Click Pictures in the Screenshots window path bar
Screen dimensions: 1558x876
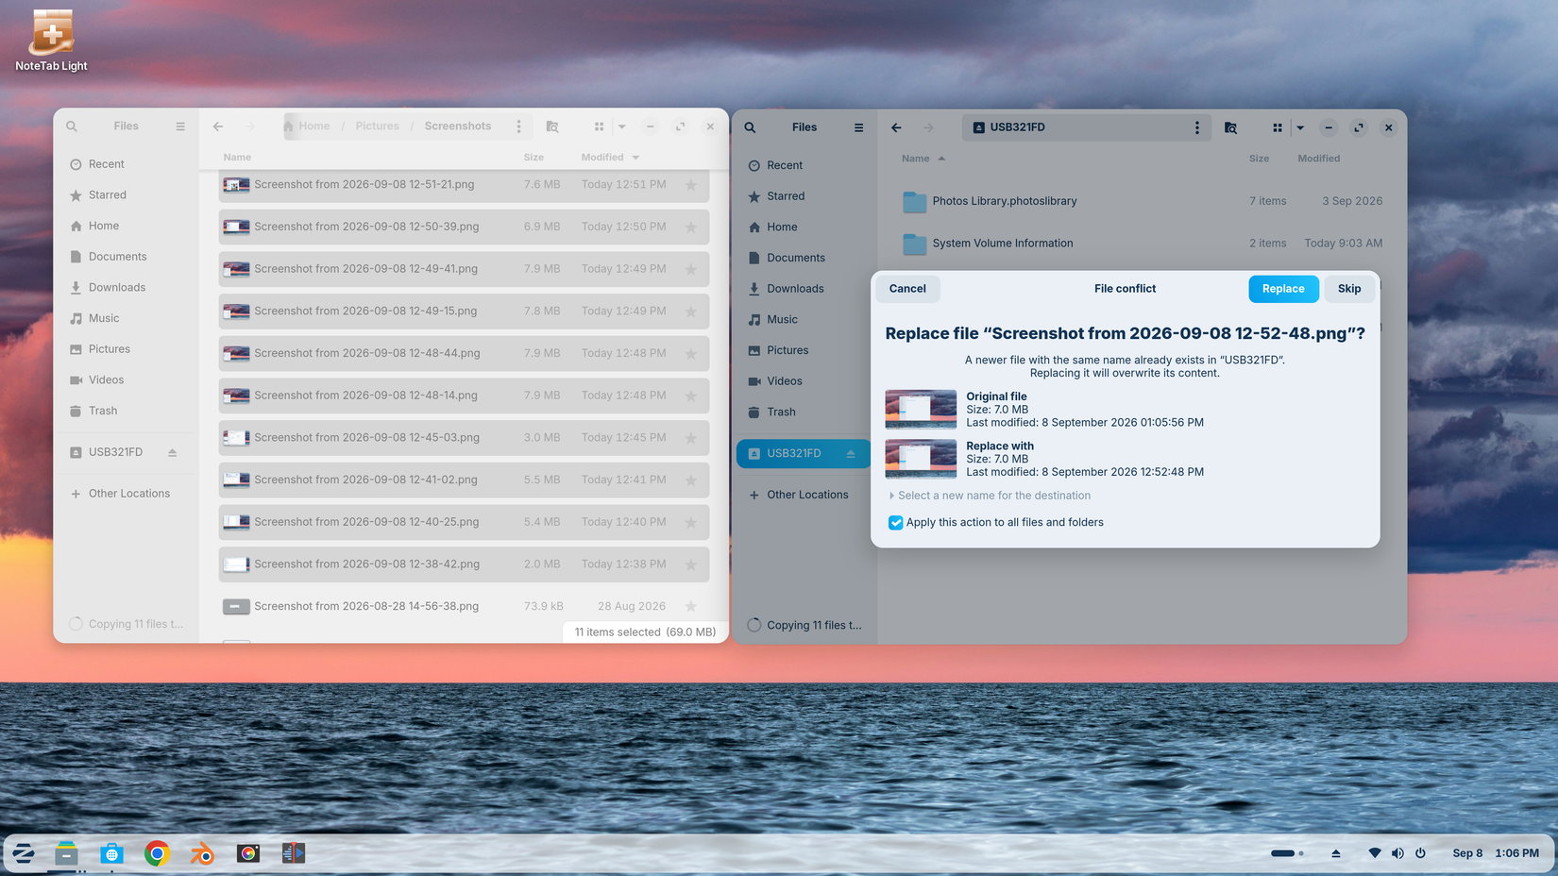pos(378,126)
